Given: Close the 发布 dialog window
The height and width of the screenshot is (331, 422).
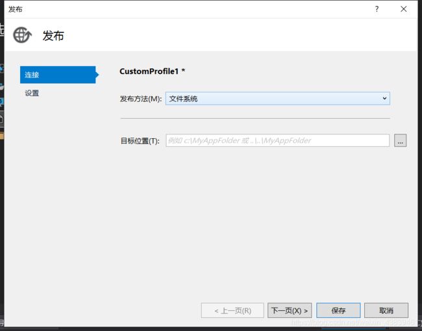Looking at the screenshot, I should 403,9.
